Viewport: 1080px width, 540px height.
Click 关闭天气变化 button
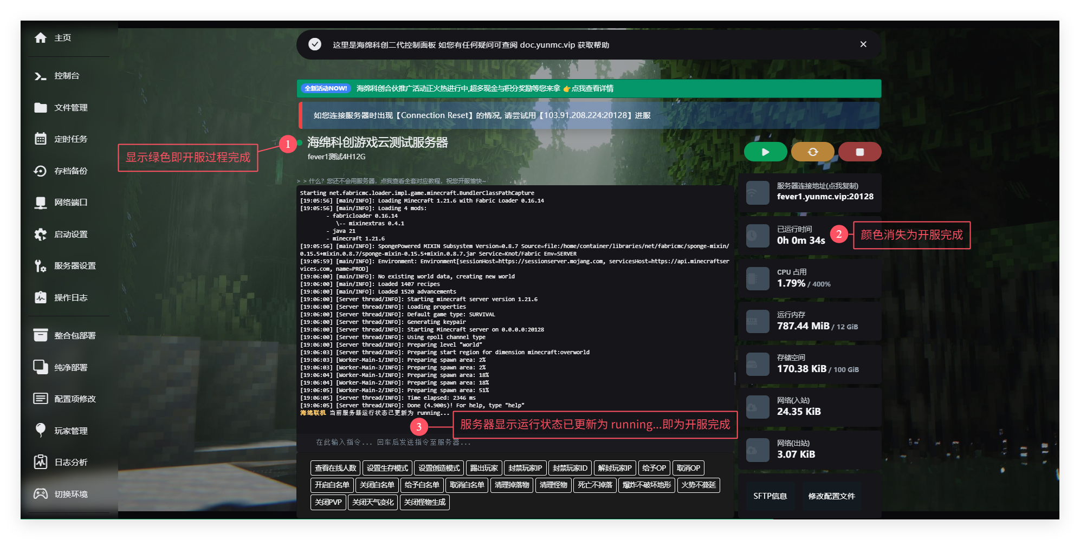(x=373, y=503)
